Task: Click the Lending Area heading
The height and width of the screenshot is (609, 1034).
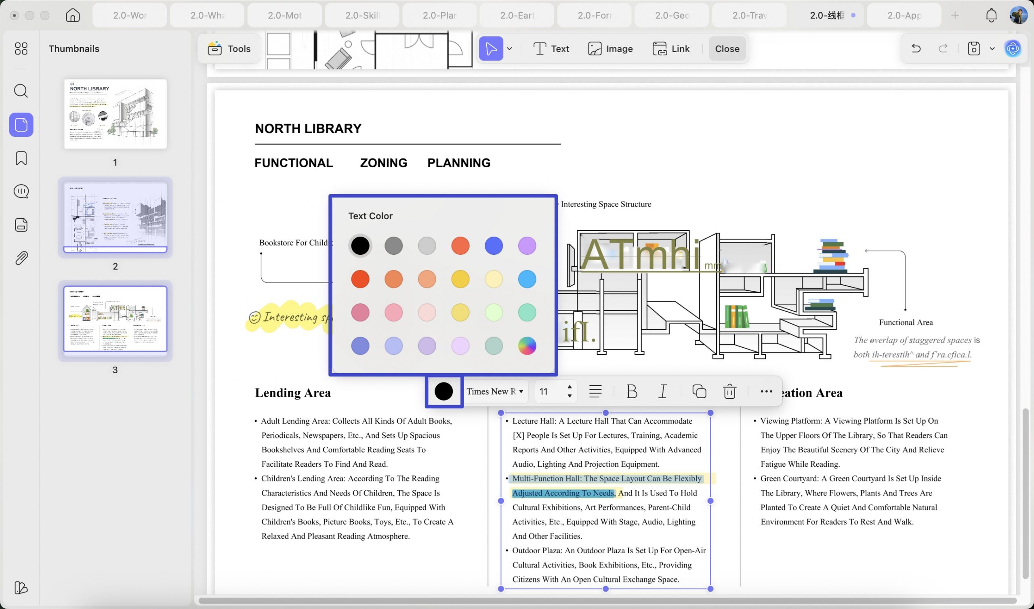Action: point(292,393)
